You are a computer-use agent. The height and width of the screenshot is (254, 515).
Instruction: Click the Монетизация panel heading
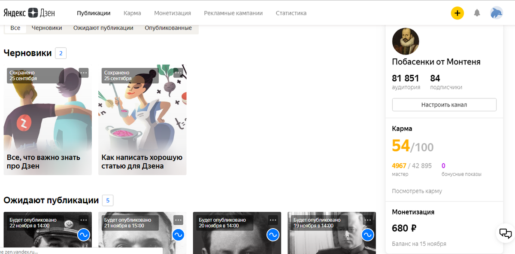tap(413, 212)
